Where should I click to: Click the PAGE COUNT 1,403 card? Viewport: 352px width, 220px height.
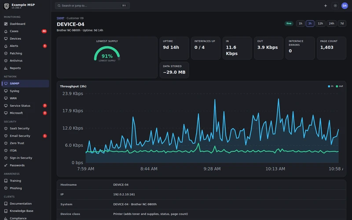coord(331,48)
